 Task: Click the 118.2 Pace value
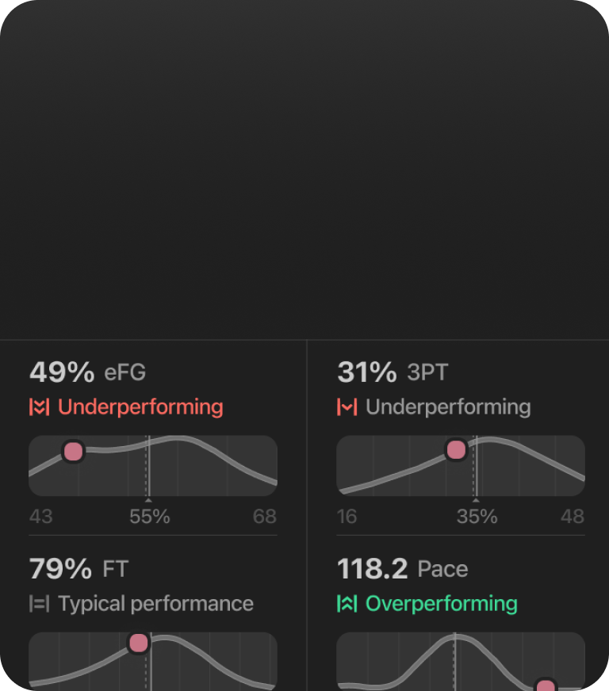click(x=372, y=568)
